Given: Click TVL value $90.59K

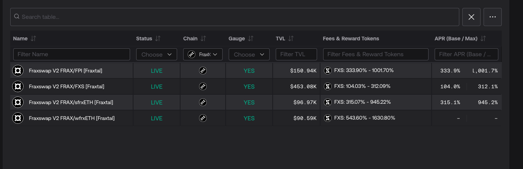Looking at the screenshot, I should [305, 118].
